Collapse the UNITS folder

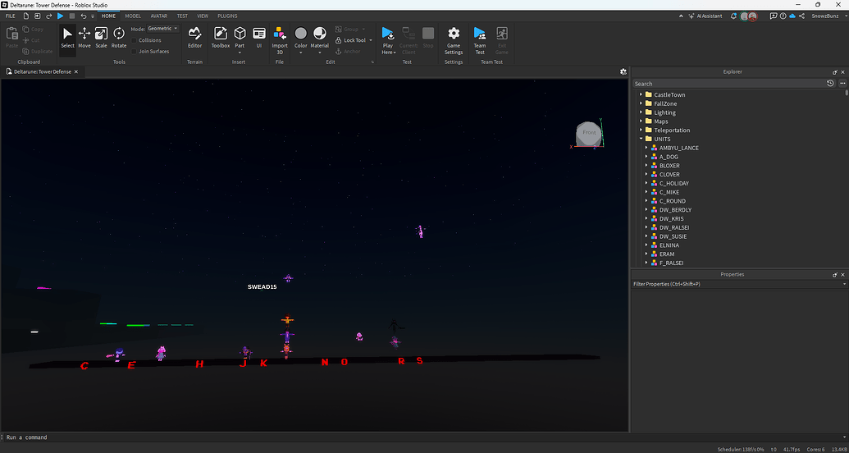[641, 140]
